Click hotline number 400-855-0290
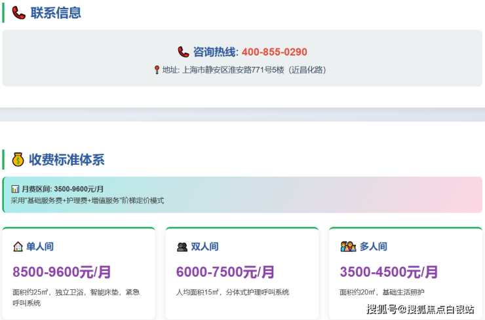Screen dimensions: 485x320 (274, 52)
